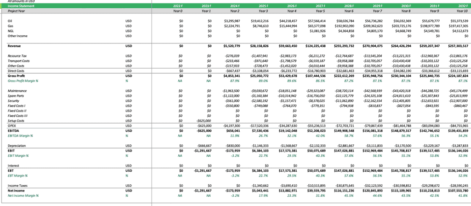This screenshot has width=471, height=206.
Task: Click the 2032 F column header
Action: coord(463,6)
